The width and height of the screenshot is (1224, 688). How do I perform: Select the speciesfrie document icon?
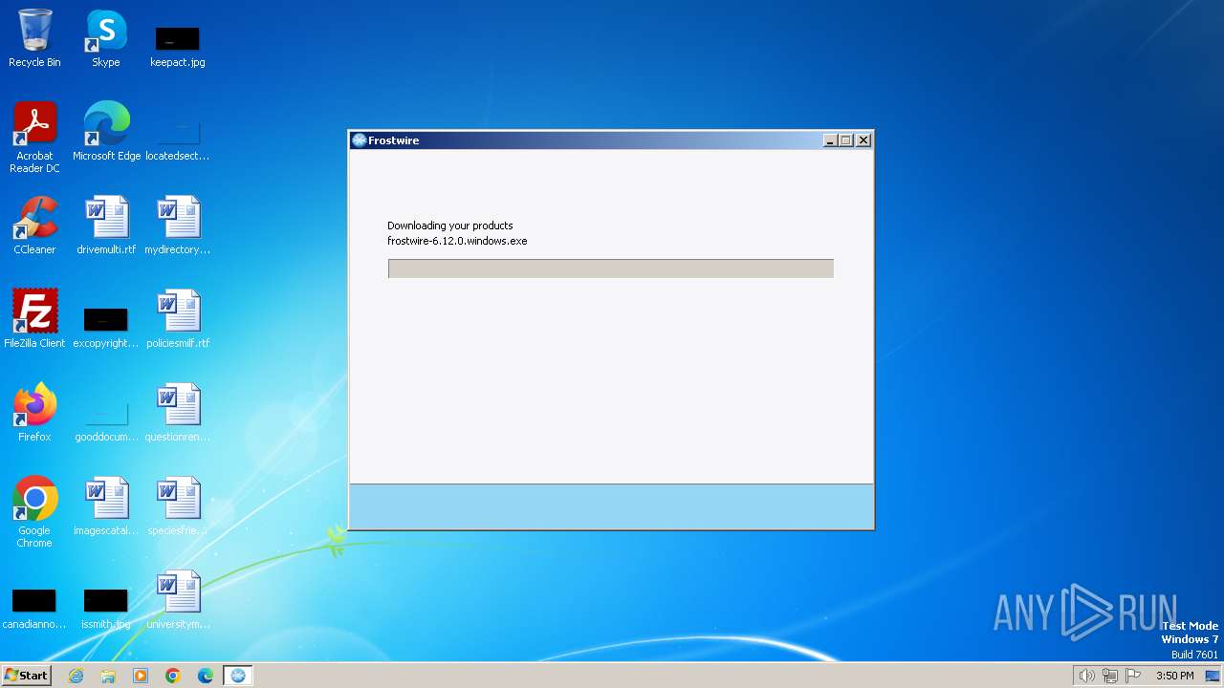(177, 505)
